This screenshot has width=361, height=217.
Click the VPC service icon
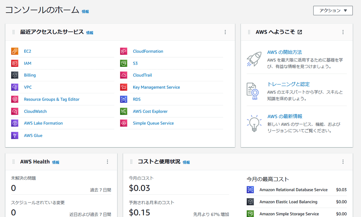15,87
